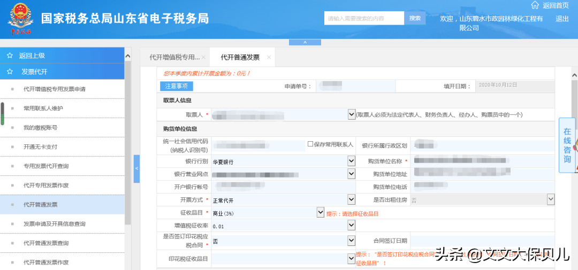
Task: Expand the 取票人 dropdown
Action: coord(352,114)
